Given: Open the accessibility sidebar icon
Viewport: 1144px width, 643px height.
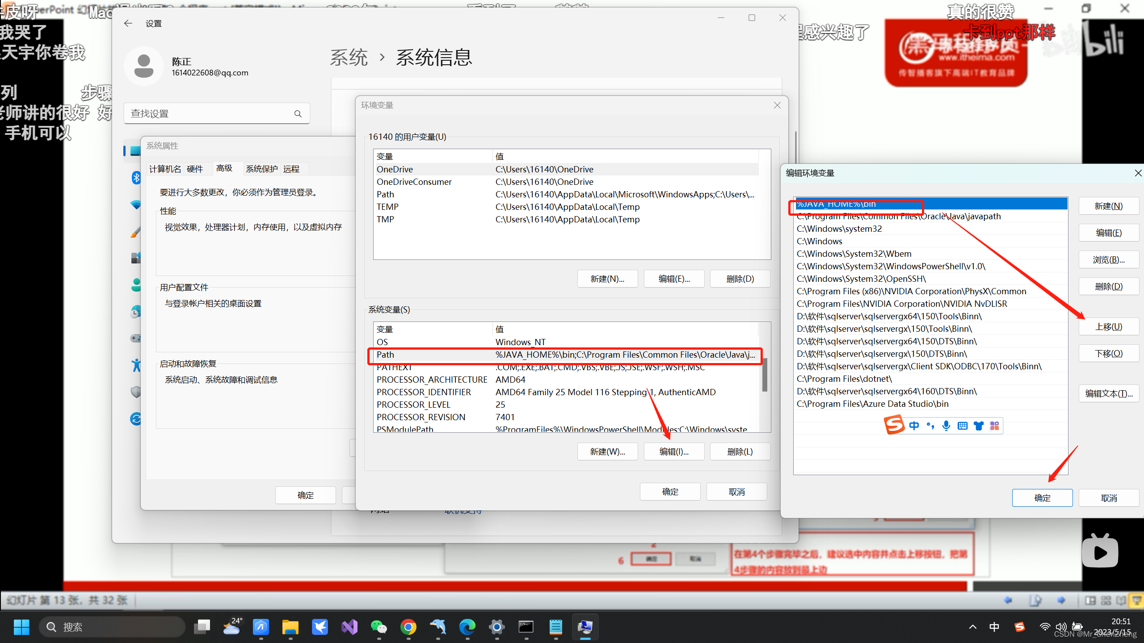Looking at the screenshot, I should 136,365.
